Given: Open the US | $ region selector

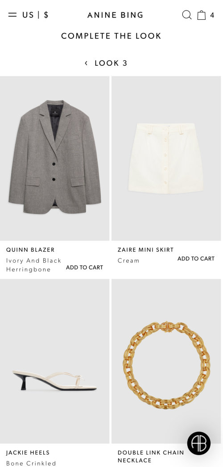Looking at the screenshot, I should [x=35, y=15].
